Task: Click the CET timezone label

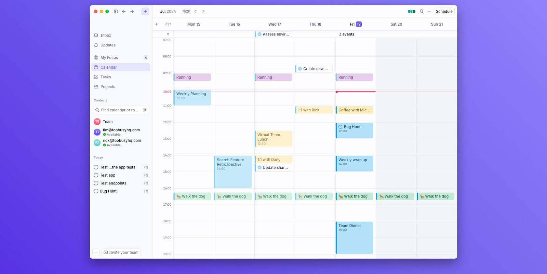Action: pos(168,24)
